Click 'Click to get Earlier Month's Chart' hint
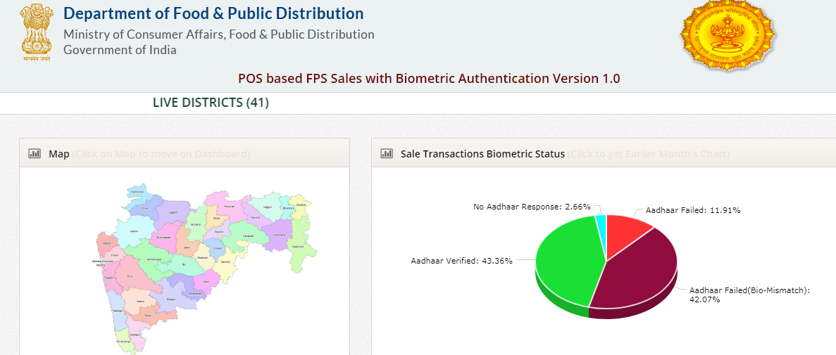The width and height of the screenshot is (836, 355). tap(648, 154)
